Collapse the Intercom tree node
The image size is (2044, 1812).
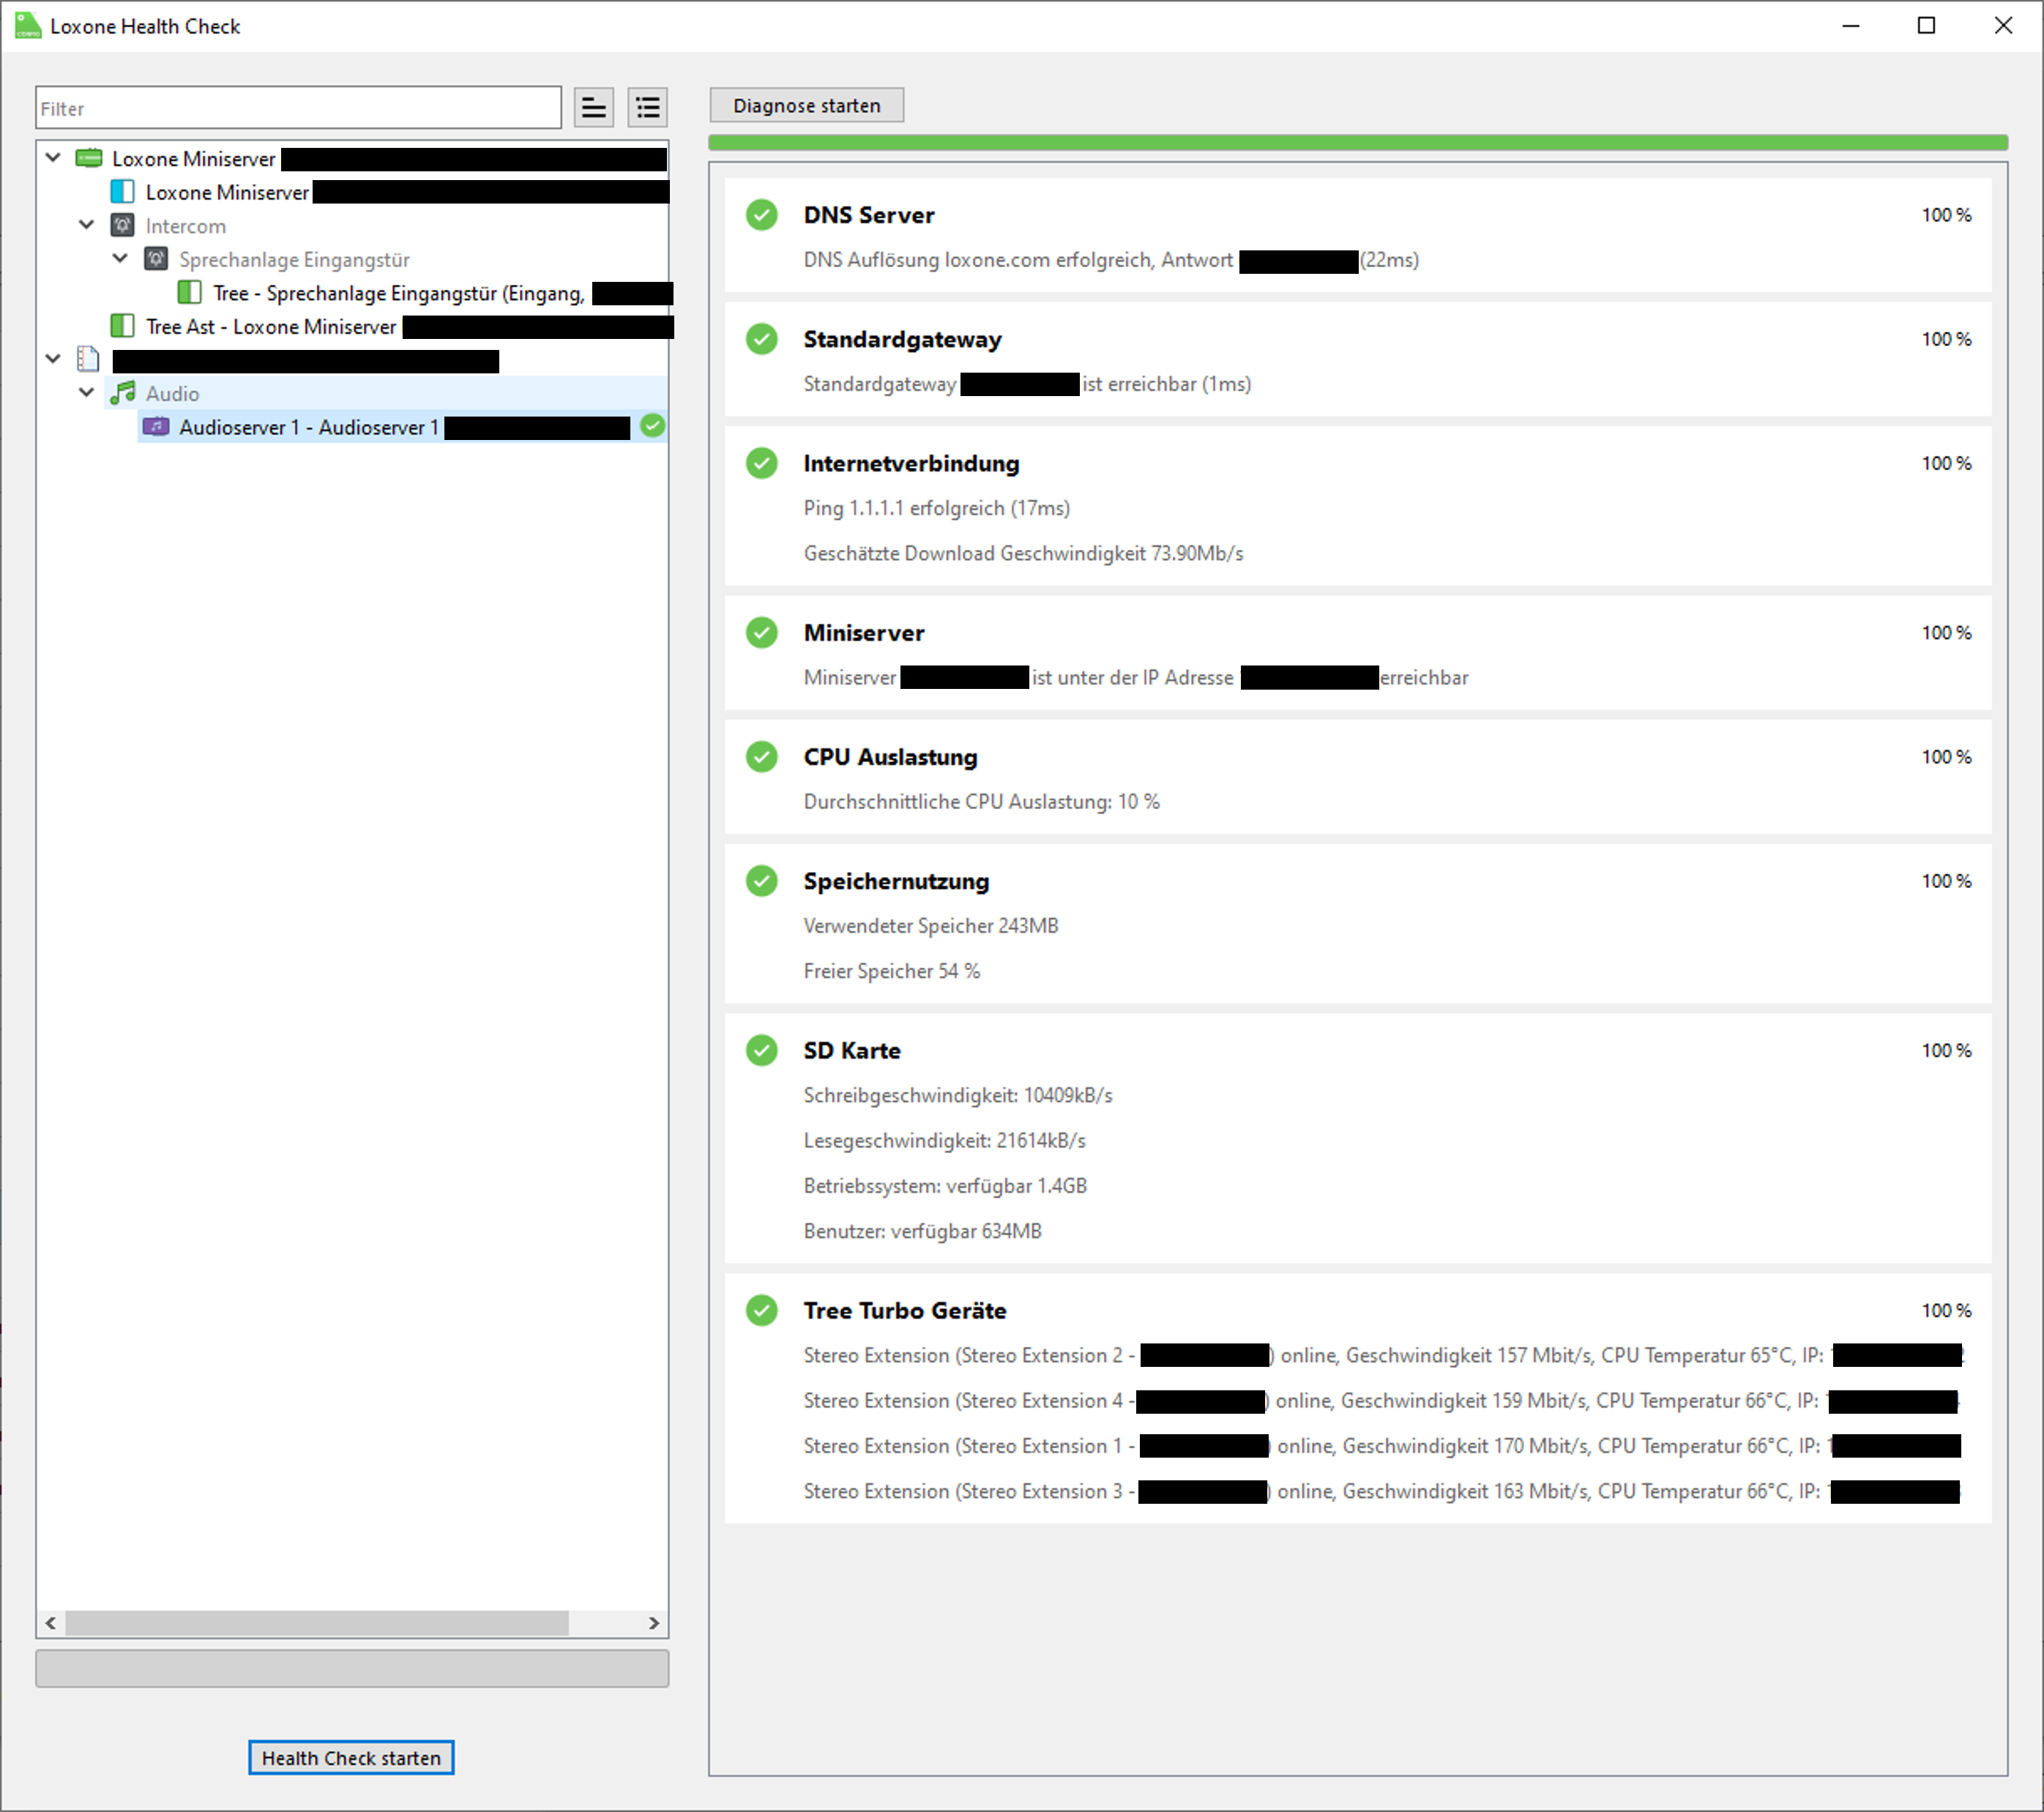coord(87,225)
